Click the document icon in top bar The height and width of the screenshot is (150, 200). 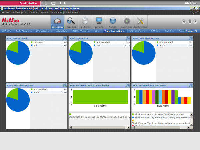click(46, 3)
